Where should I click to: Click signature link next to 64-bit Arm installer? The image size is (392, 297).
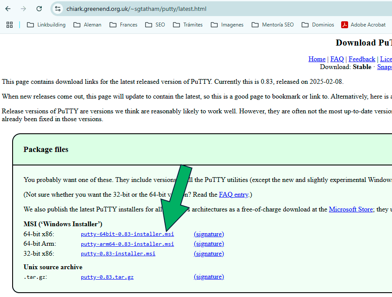(x=209, y=244)
